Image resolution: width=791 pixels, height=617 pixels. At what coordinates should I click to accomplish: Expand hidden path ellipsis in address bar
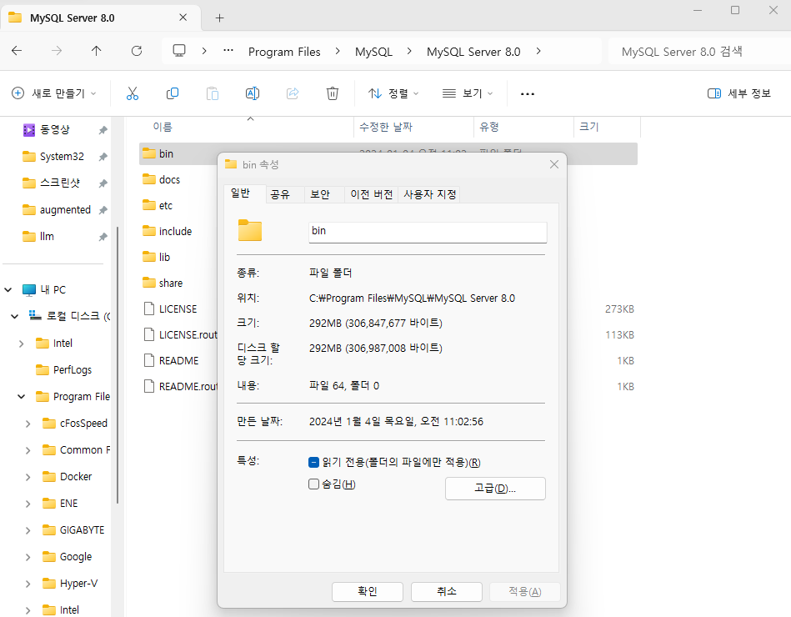click(x=228, y=51)
